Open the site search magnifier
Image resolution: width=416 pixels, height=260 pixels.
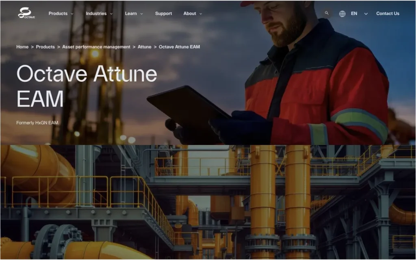coord(327,13)
